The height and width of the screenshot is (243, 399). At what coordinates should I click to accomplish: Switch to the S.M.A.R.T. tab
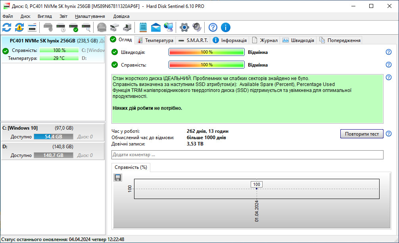click(193, 40)
